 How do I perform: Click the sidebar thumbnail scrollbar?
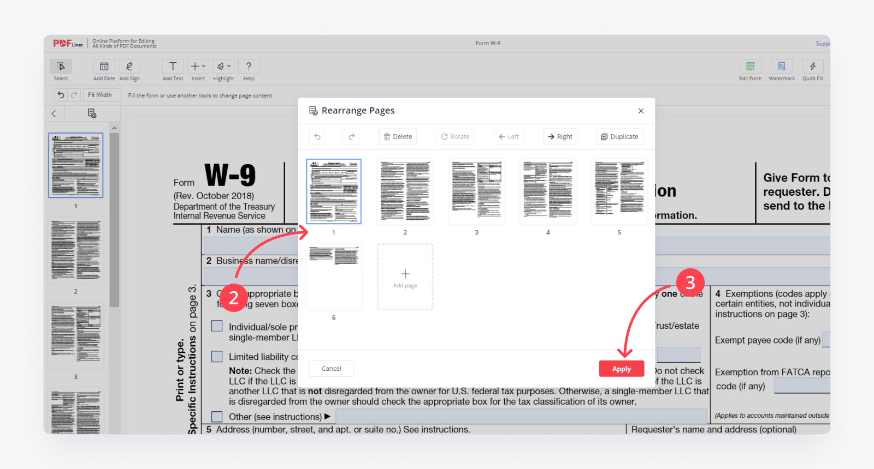tap(114, 220)
